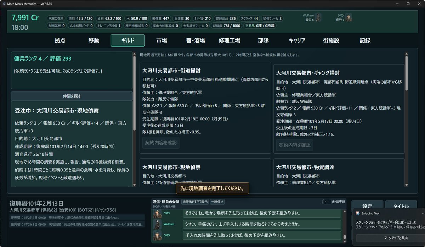Click the スクラップ 44 resource chip

[x=249, y=18]
